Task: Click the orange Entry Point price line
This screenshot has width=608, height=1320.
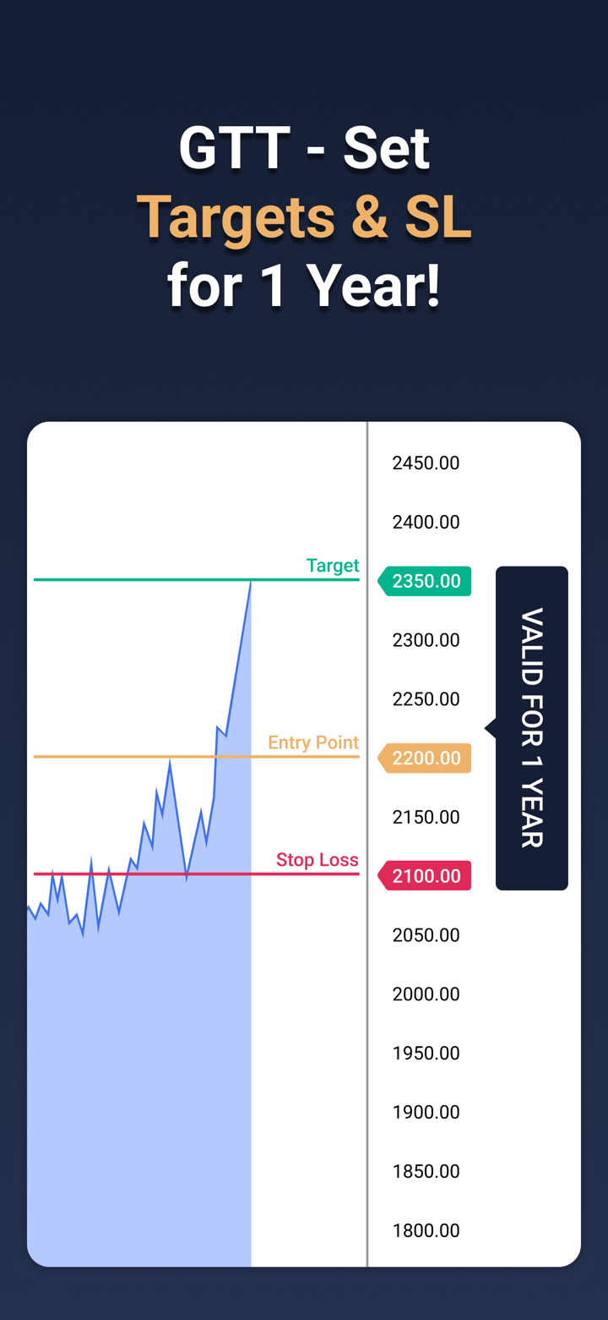Action: click(101, 756)
